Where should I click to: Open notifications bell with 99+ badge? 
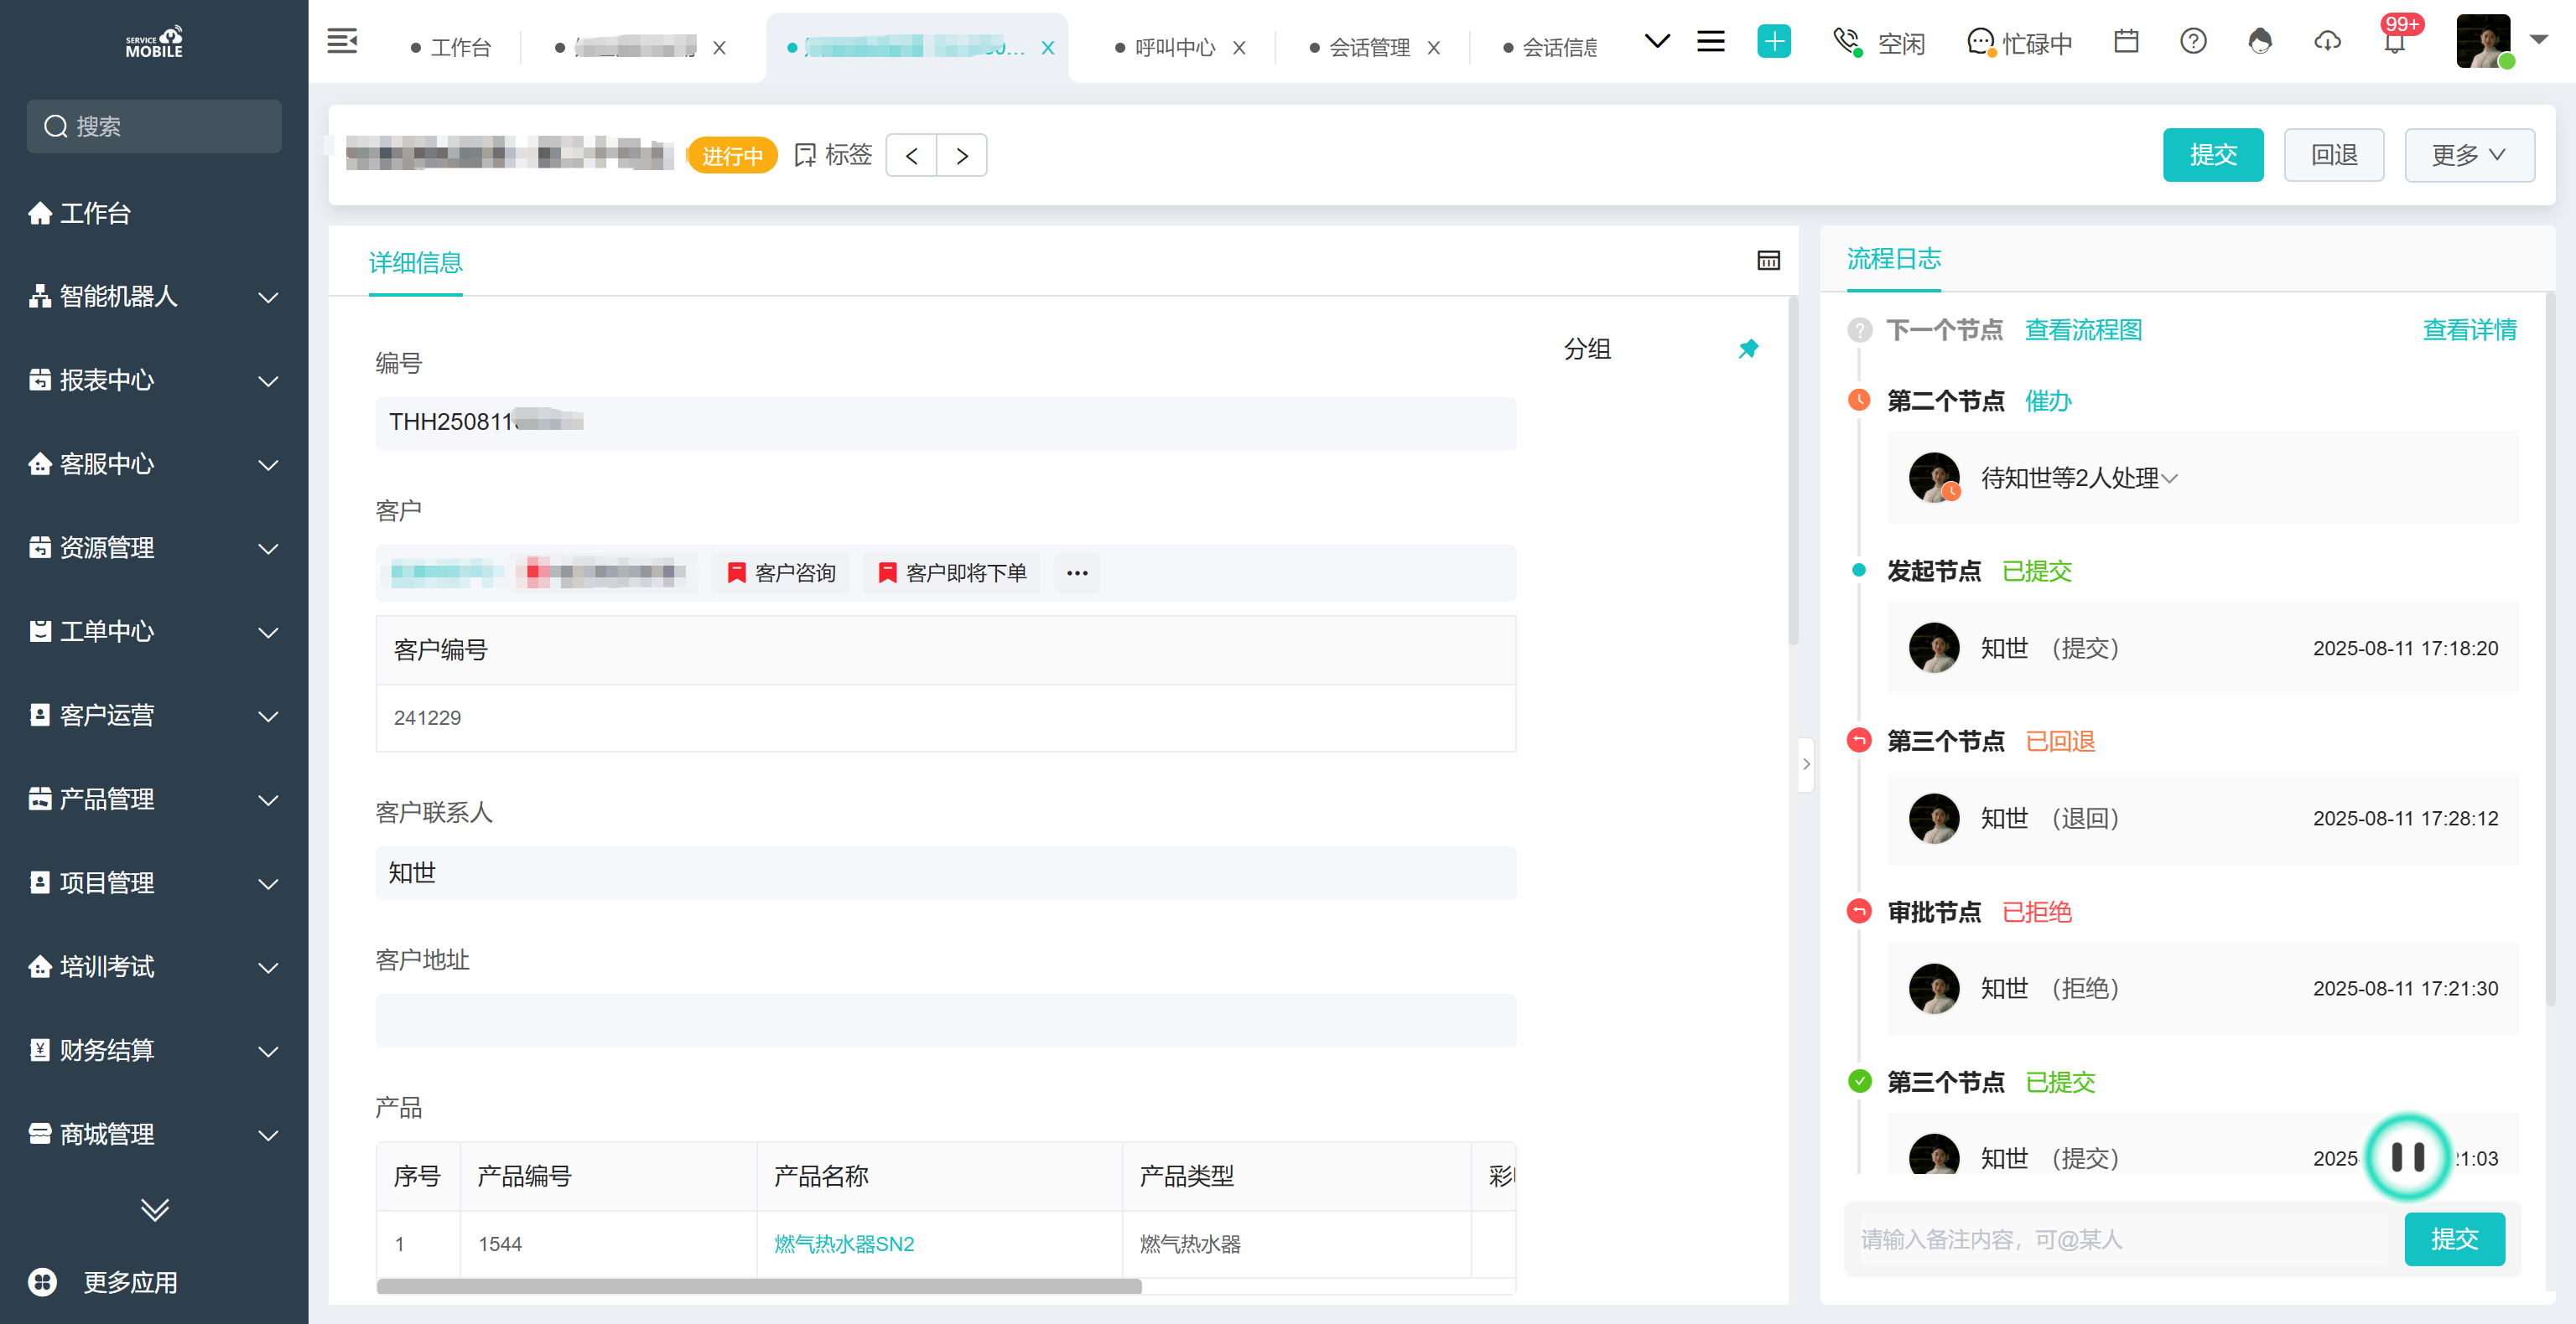tap(2395, 42)
